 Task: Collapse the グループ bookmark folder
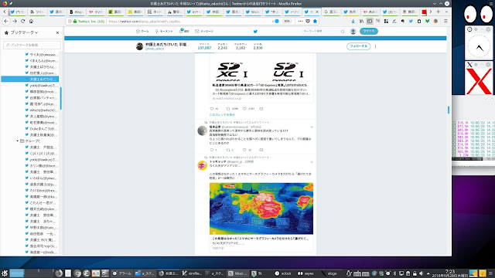(x=17, y=141)
